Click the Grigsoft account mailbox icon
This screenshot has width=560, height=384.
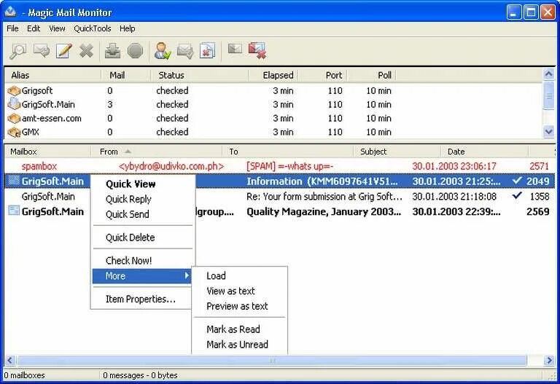tap(14, 90)
